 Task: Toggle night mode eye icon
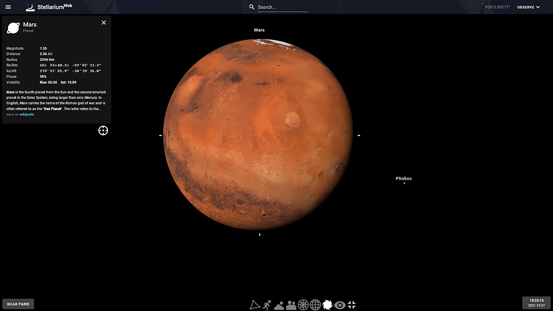340,305
